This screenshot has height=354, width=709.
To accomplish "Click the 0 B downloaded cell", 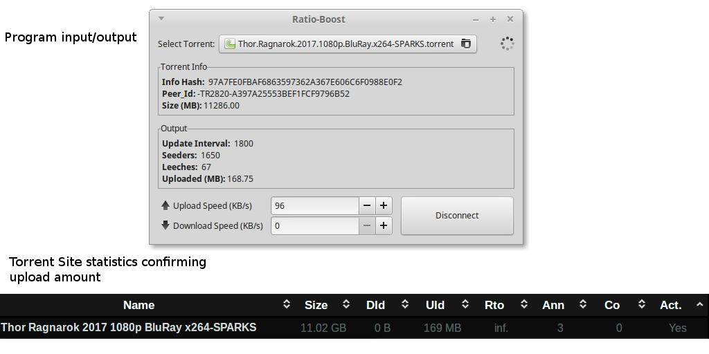I will (x=382, y=328).
